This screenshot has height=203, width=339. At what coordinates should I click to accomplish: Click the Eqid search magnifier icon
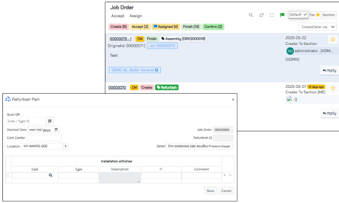51,175
